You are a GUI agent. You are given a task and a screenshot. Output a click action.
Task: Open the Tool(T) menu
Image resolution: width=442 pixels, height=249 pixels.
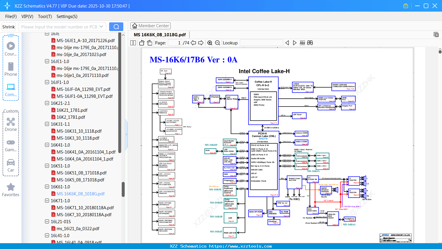click(45, 17)
